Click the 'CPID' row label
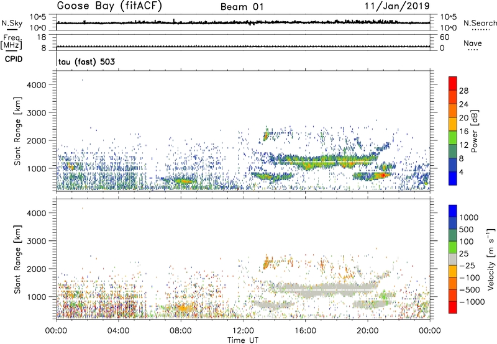Viewport: 497px width, 344px height. coord(14,59)
